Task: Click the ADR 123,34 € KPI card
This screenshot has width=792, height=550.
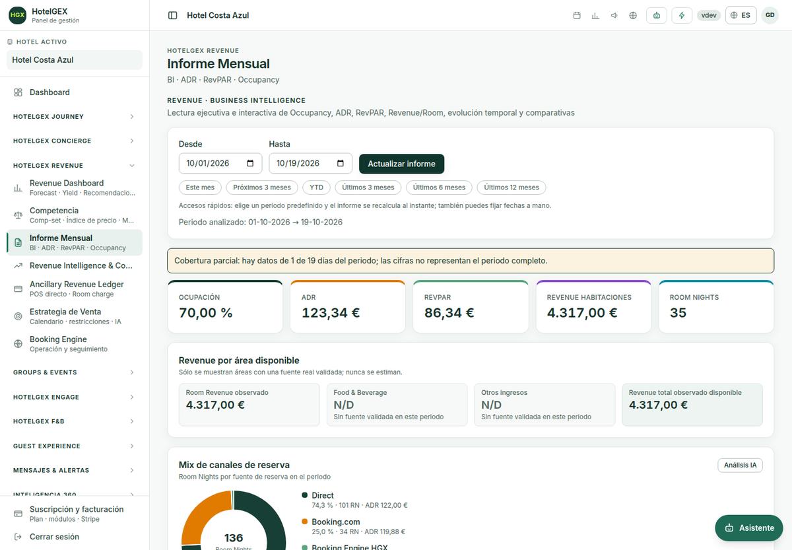Action: (348, 306)
